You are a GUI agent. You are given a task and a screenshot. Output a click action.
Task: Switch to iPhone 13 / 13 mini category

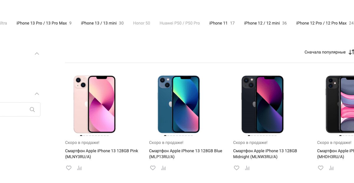click(x=99, y=23)
